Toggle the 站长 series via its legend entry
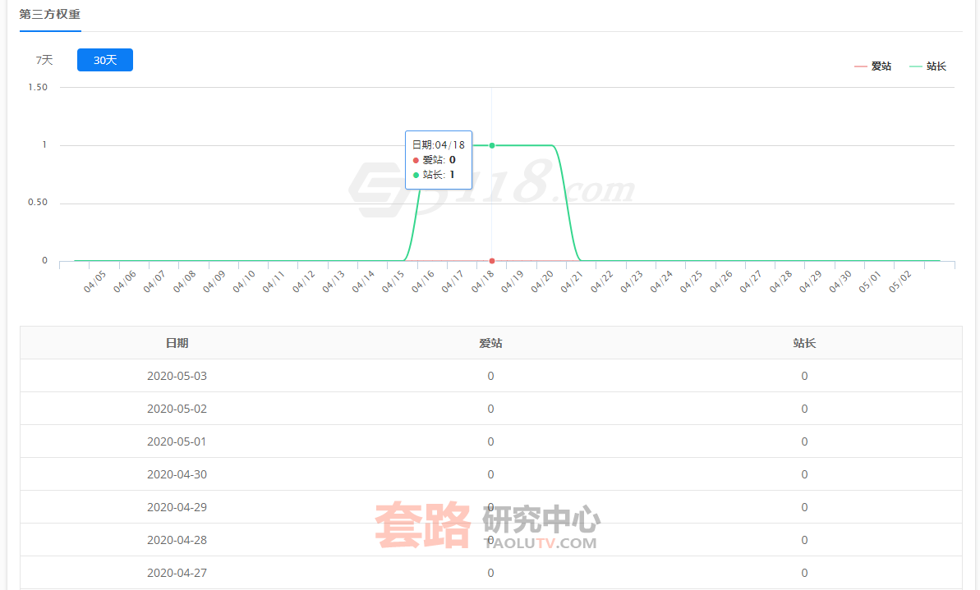 coord(936,66)
